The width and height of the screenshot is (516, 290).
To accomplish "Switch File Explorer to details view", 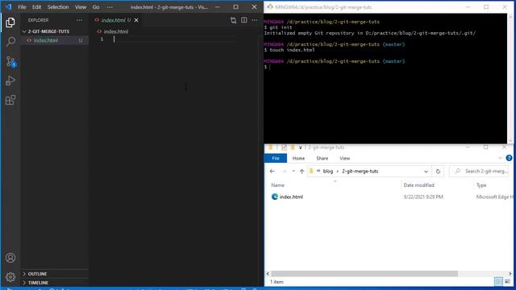I will tap(498, 281).
